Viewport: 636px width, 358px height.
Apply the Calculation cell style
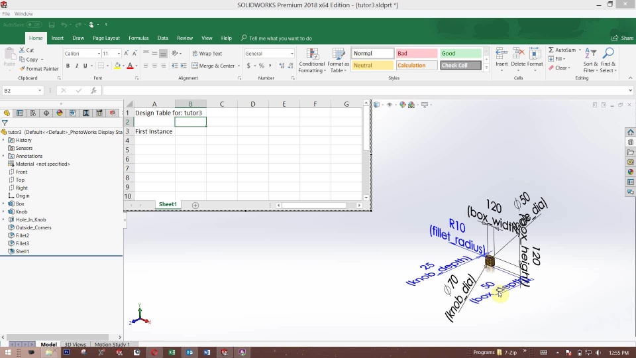click(417, 66)
